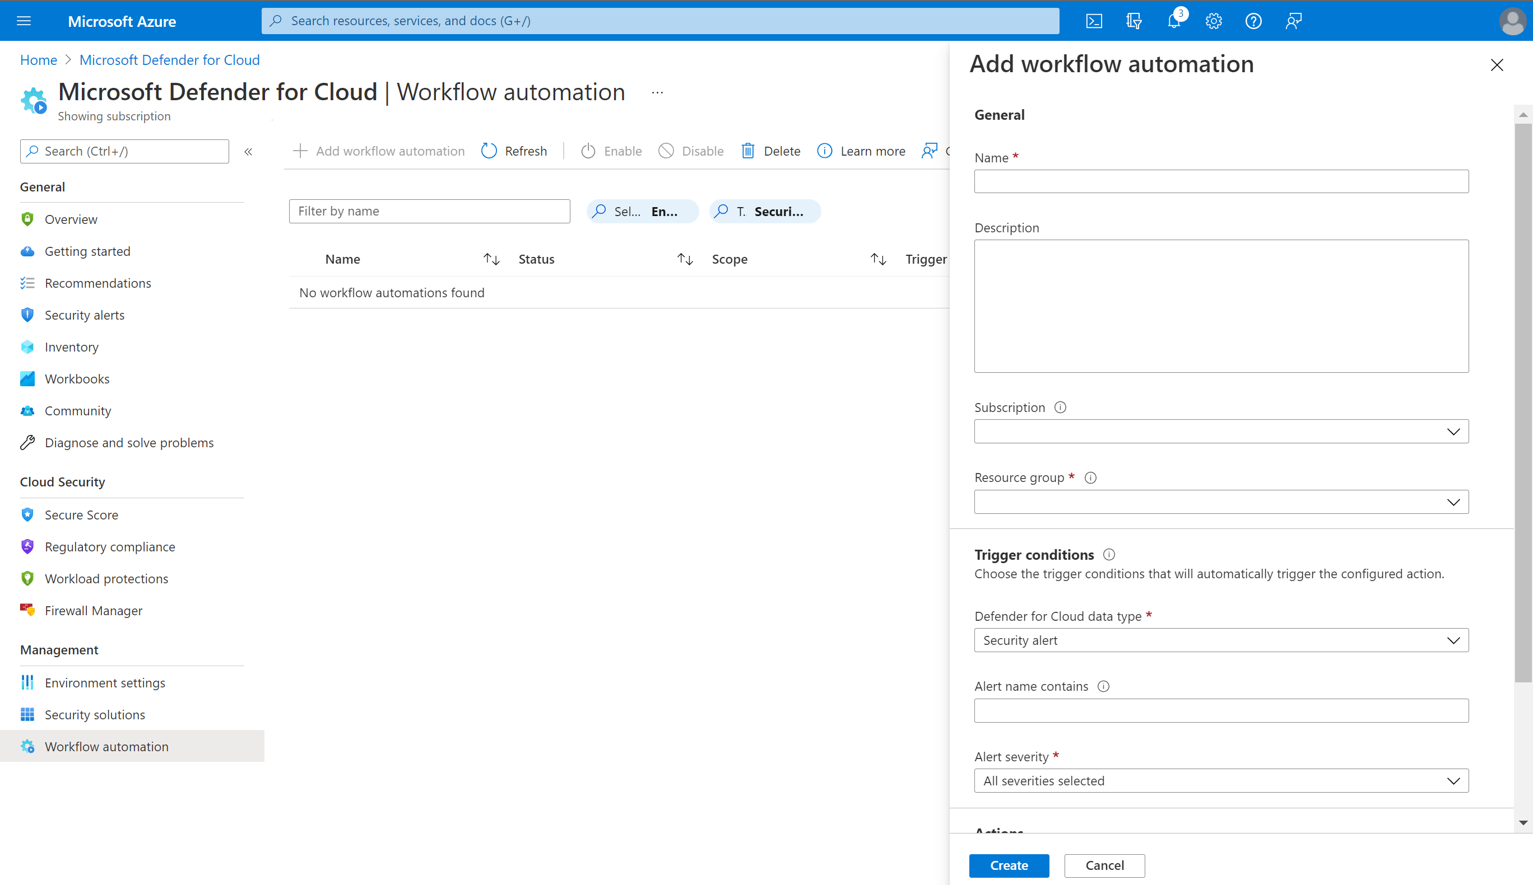Click the Alert name contains info icon

(1103, 686)
